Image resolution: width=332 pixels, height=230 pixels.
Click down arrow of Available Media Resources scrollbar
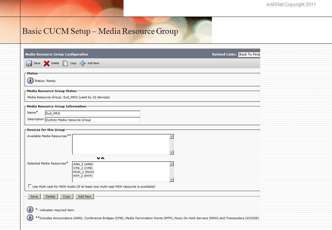coord(172,152)
